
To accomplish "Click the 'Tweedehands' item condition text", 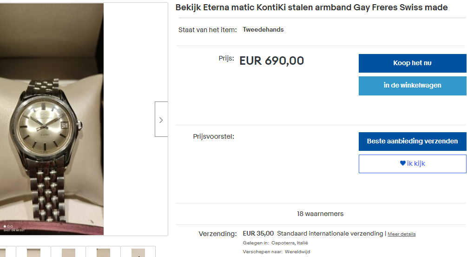I will (263, 30).
